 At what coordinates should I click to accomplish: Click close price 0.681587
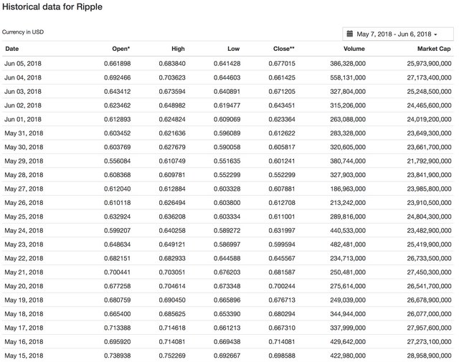click(x=282, y=272)
